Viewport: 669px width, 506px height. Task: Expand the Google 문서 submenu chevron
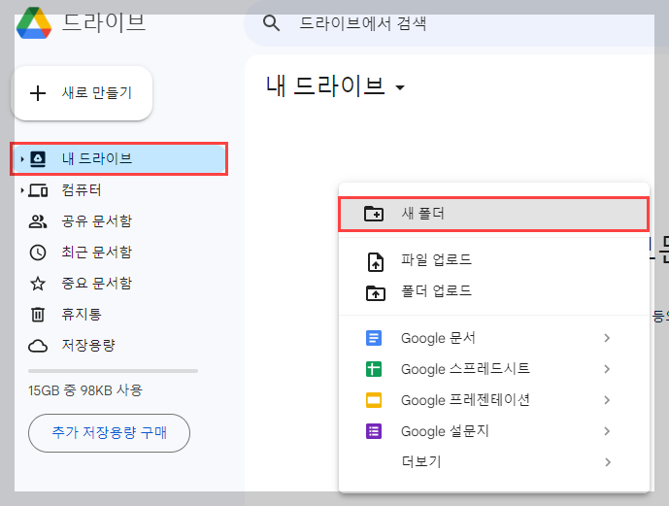point(607,338)
